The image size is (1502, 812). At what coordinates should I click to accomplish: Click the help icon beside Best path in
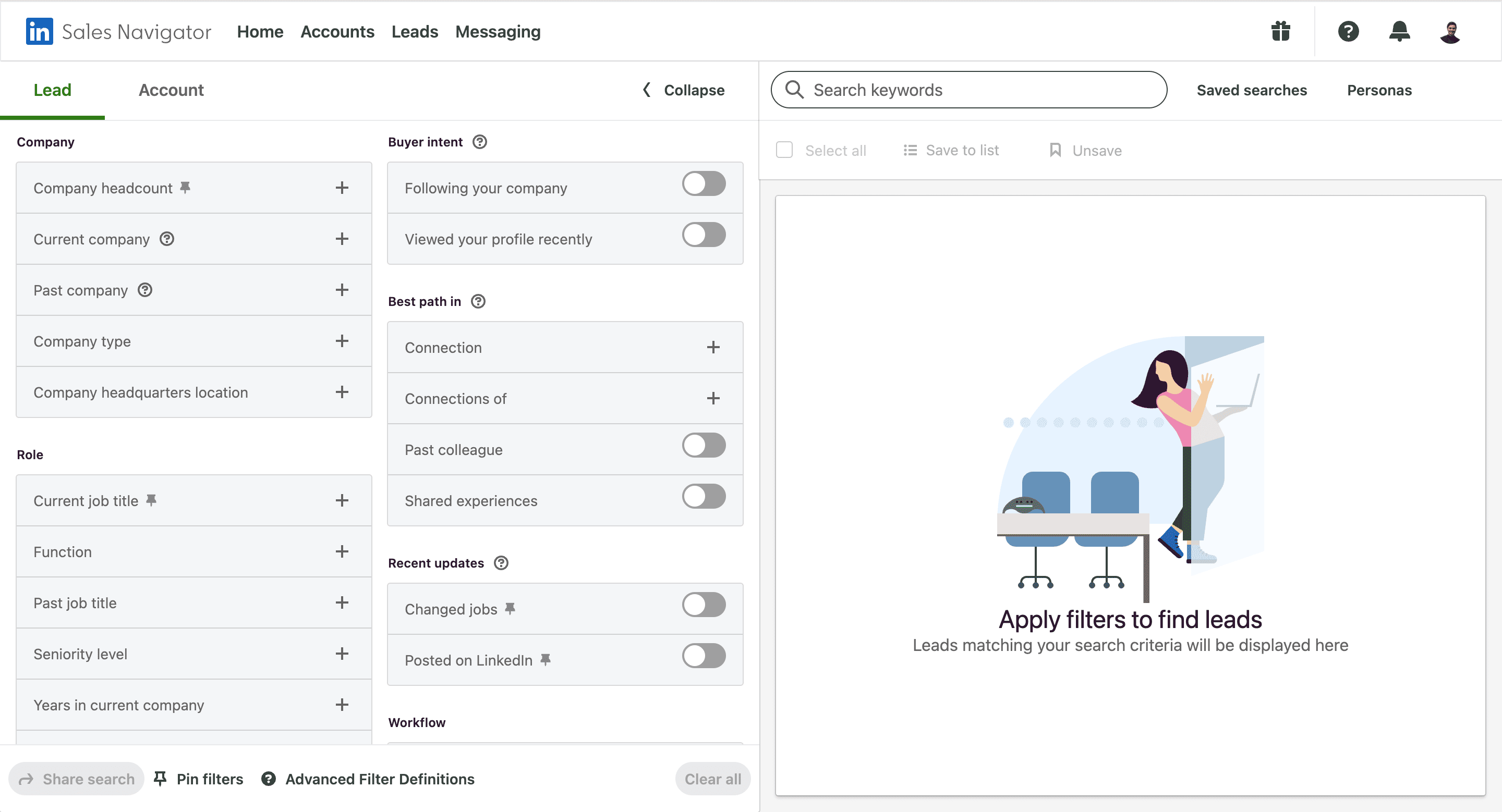478,301
